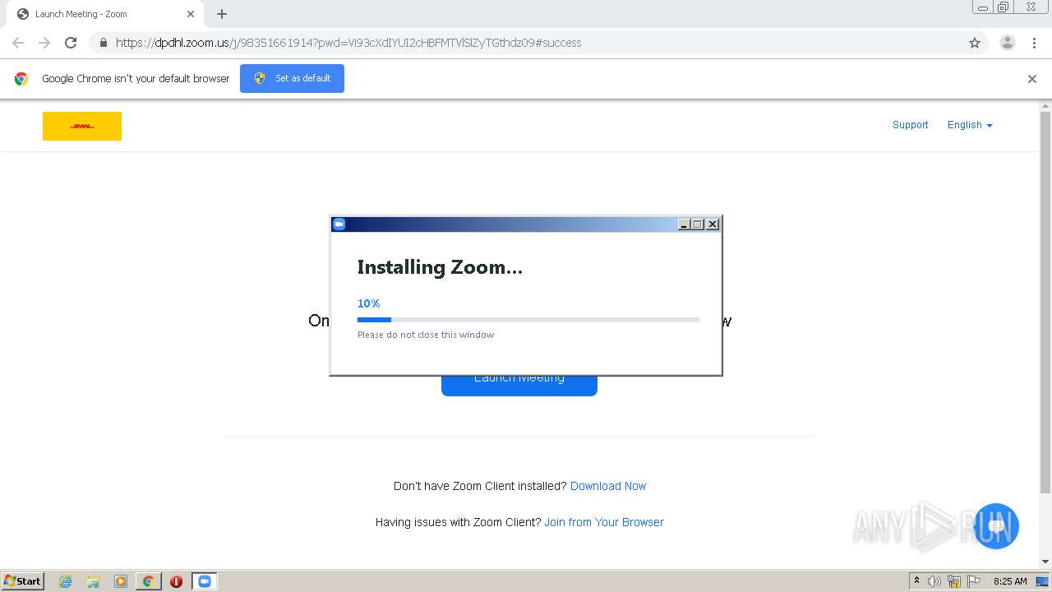Image resolution: width=1052 pixels, height=592 pixels.
Task: Click the taskbar clock 8:25 AM
Action: [1010, 581]
